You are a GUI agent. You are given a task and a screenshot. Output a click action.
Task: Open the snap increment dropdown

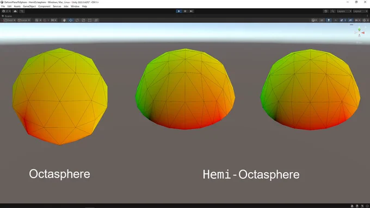coord(54,20)
